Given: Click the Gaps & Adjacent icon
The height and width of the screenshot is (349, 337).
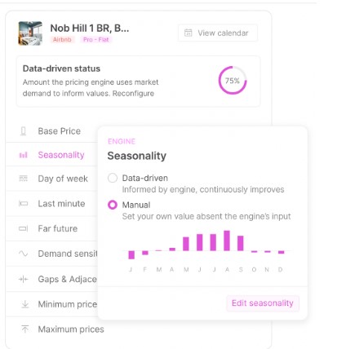Looking at the screenshot, I should pyautogui.click(x=24, y=279).
